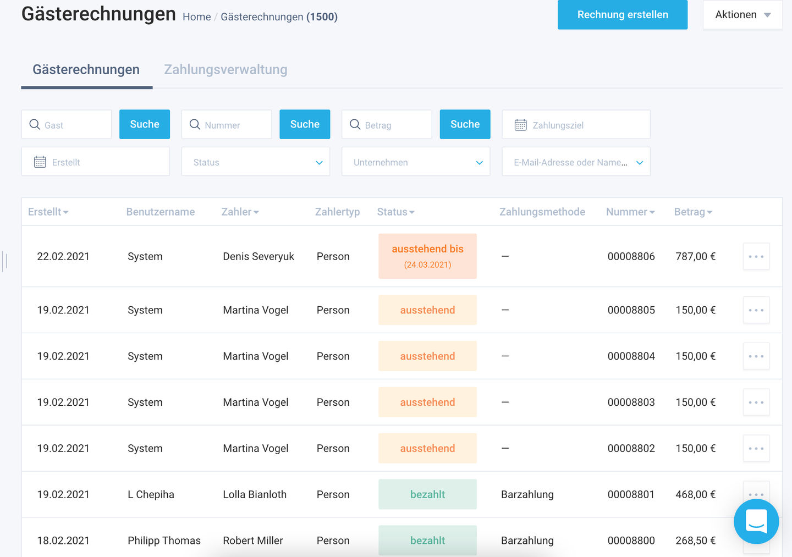Sort table by Status column header
The image size is (792, 557).
click(x=395, y=212)
